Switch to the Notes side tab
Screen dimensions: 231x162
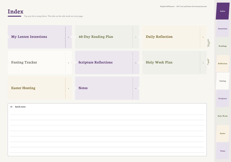tap(223, 151)
